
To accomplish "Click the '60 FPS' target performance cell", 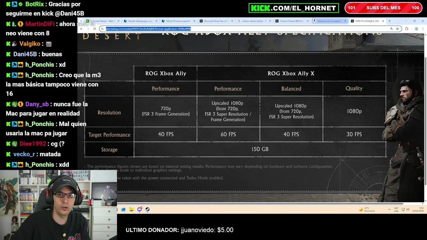I will click(x=228, y=134).
